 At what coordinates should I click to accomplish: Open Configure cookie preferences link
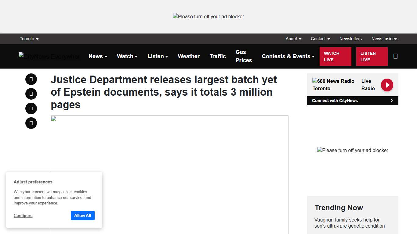pyautogui.click(x=23, y=215)
